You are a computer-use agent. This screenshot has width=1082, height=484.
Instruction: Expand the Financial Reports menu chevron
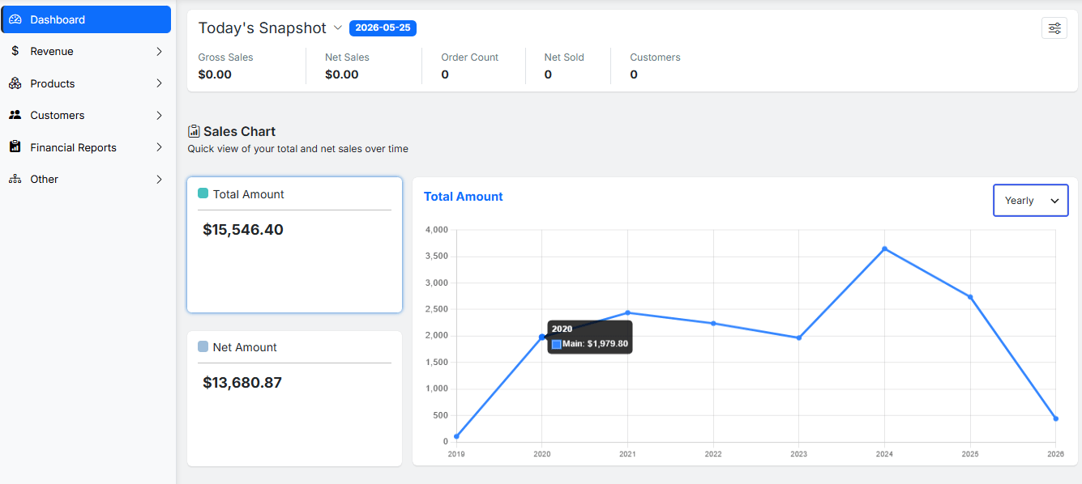click(159, 147)
